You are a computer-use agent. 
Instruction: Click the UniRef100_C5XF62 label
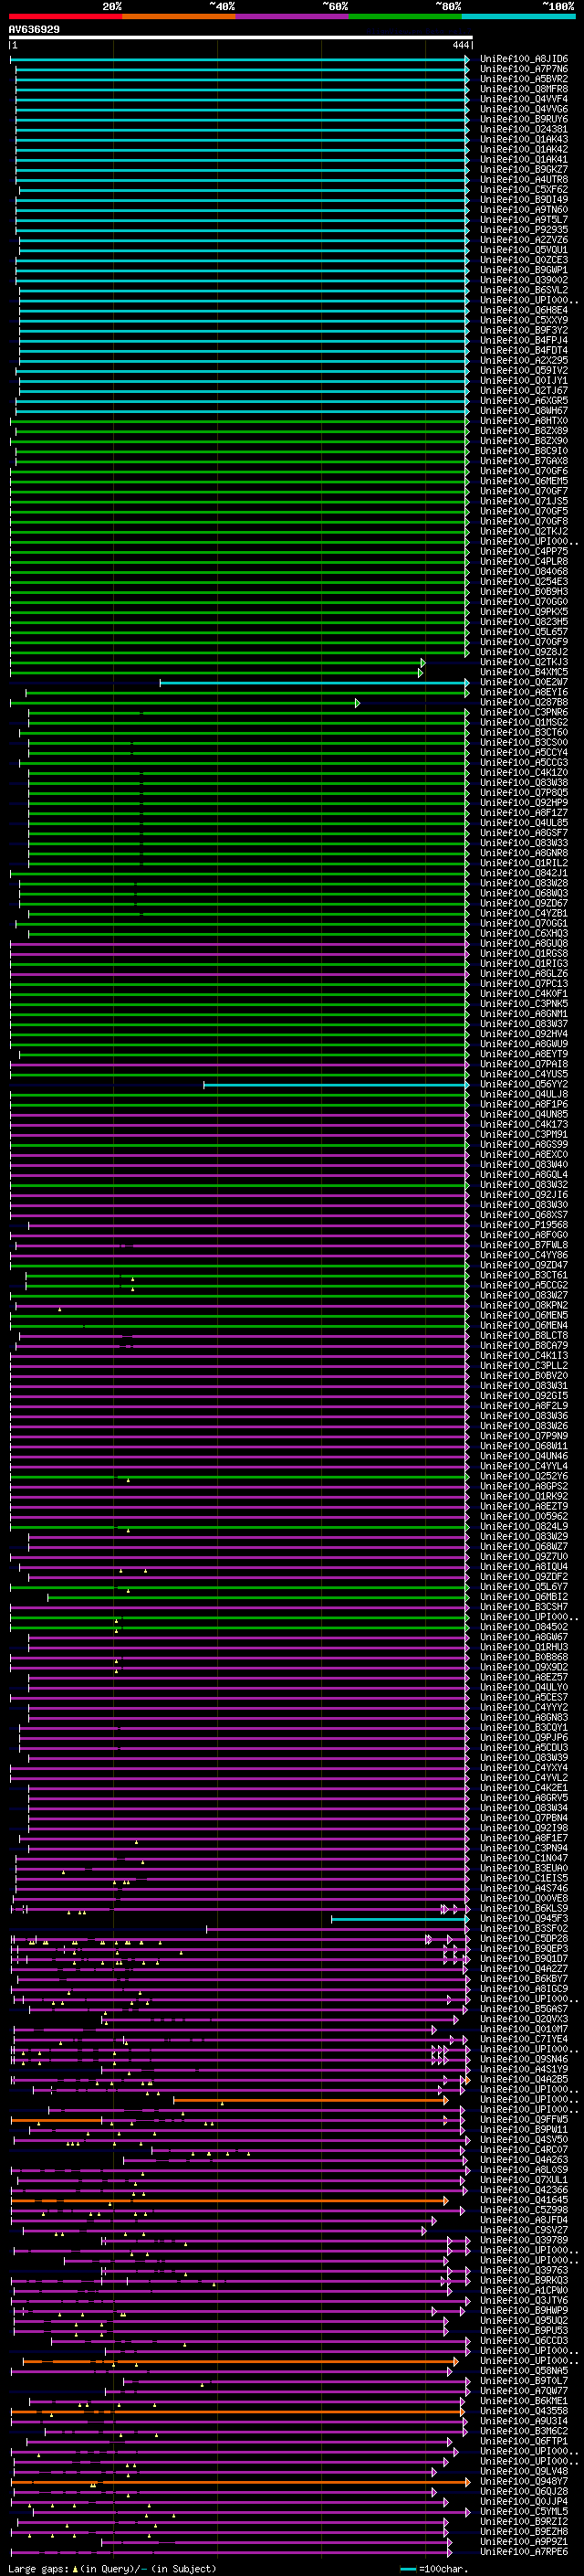tap(524, 189)
